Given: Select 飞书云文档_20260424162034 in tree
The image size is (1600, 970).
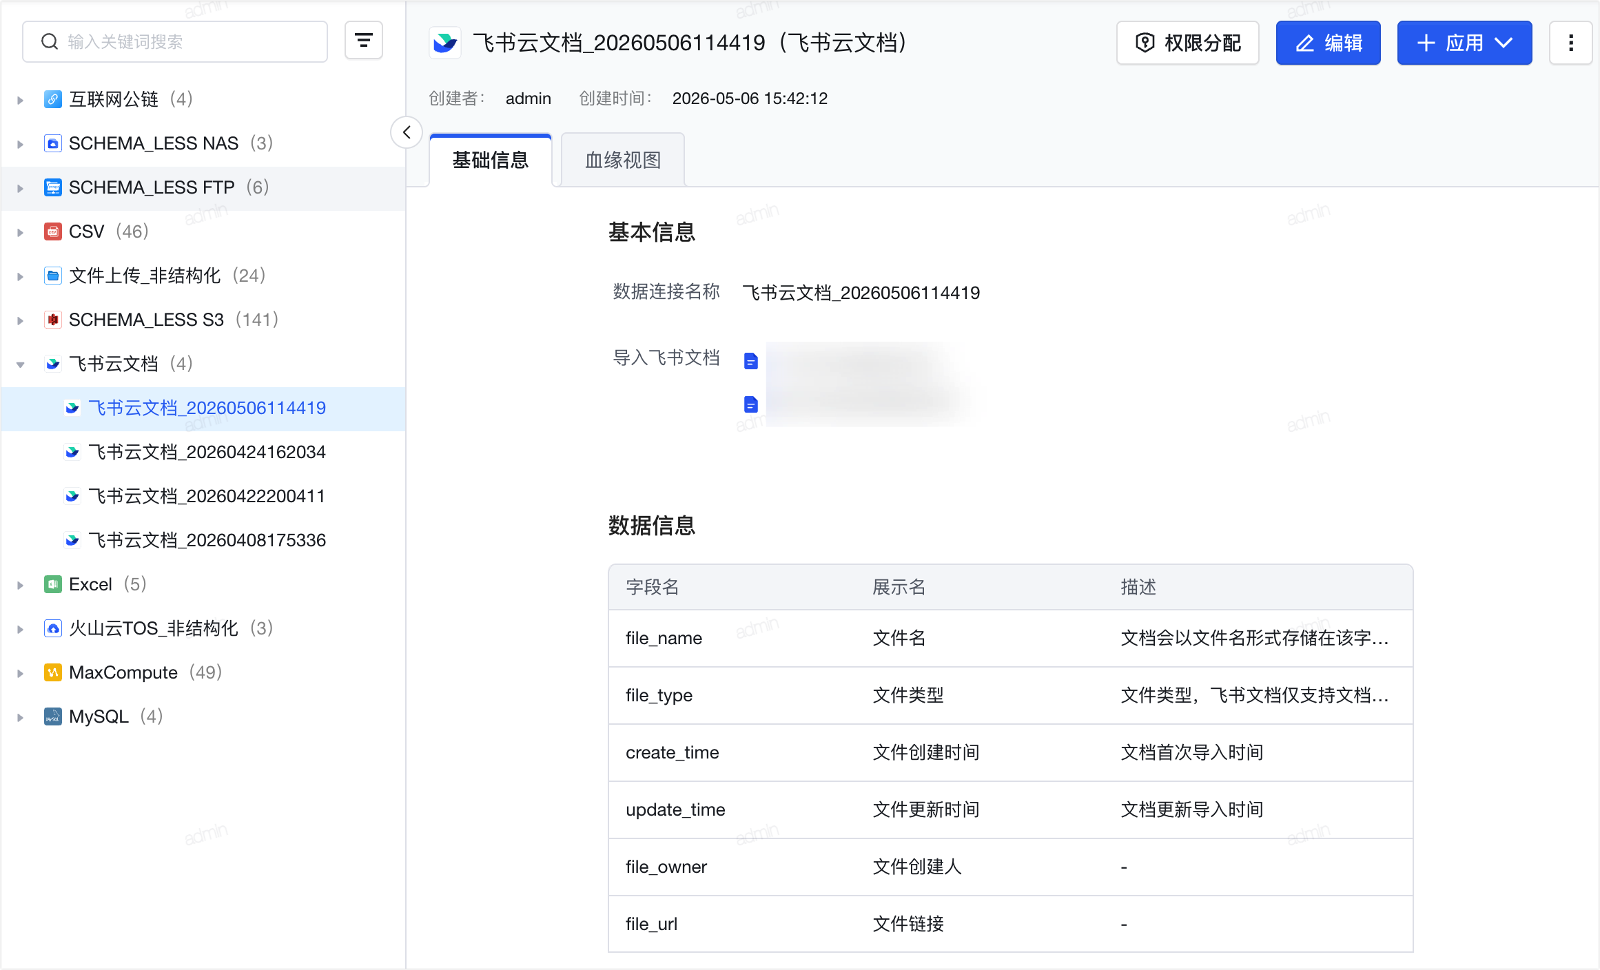Looking at the screenshot, I should tap(207, 452).
